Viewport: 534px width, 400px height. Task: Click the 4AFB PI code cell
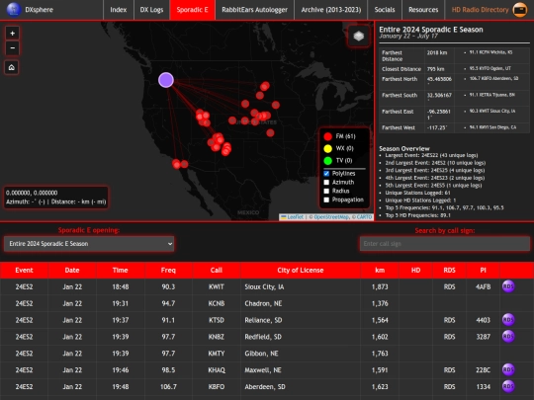coord(483,286)
